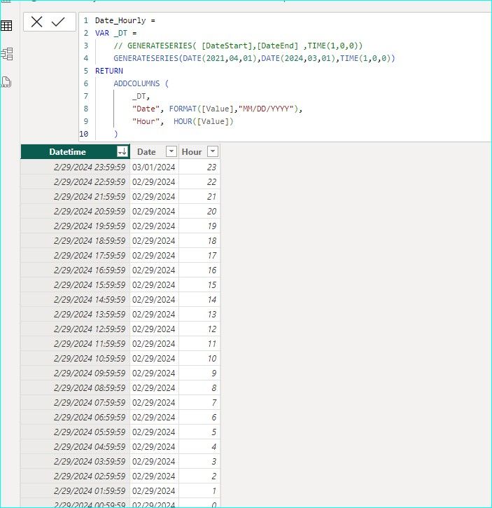Select Hour cell with value 5

tap(199, 432)
